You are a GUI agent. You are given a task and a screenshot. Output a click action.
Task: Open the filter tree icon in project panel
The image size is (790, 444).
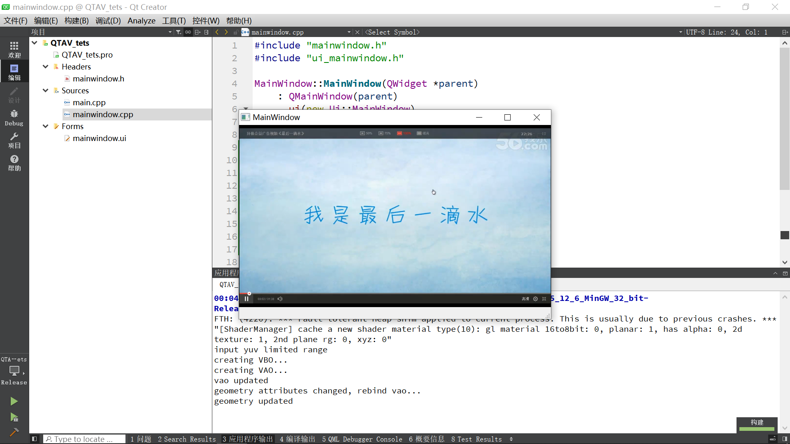pos(178,32)
